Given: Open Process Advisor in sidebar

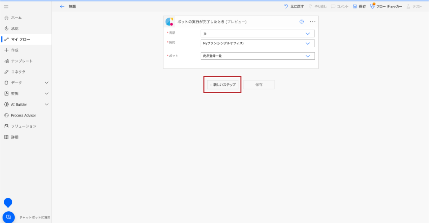Looking at the screenshot, I should coord(26,115).
